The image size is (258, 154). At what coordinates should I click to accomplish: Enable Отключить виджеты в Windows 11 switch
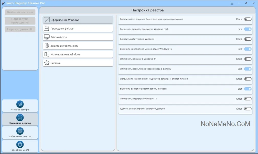248,99
